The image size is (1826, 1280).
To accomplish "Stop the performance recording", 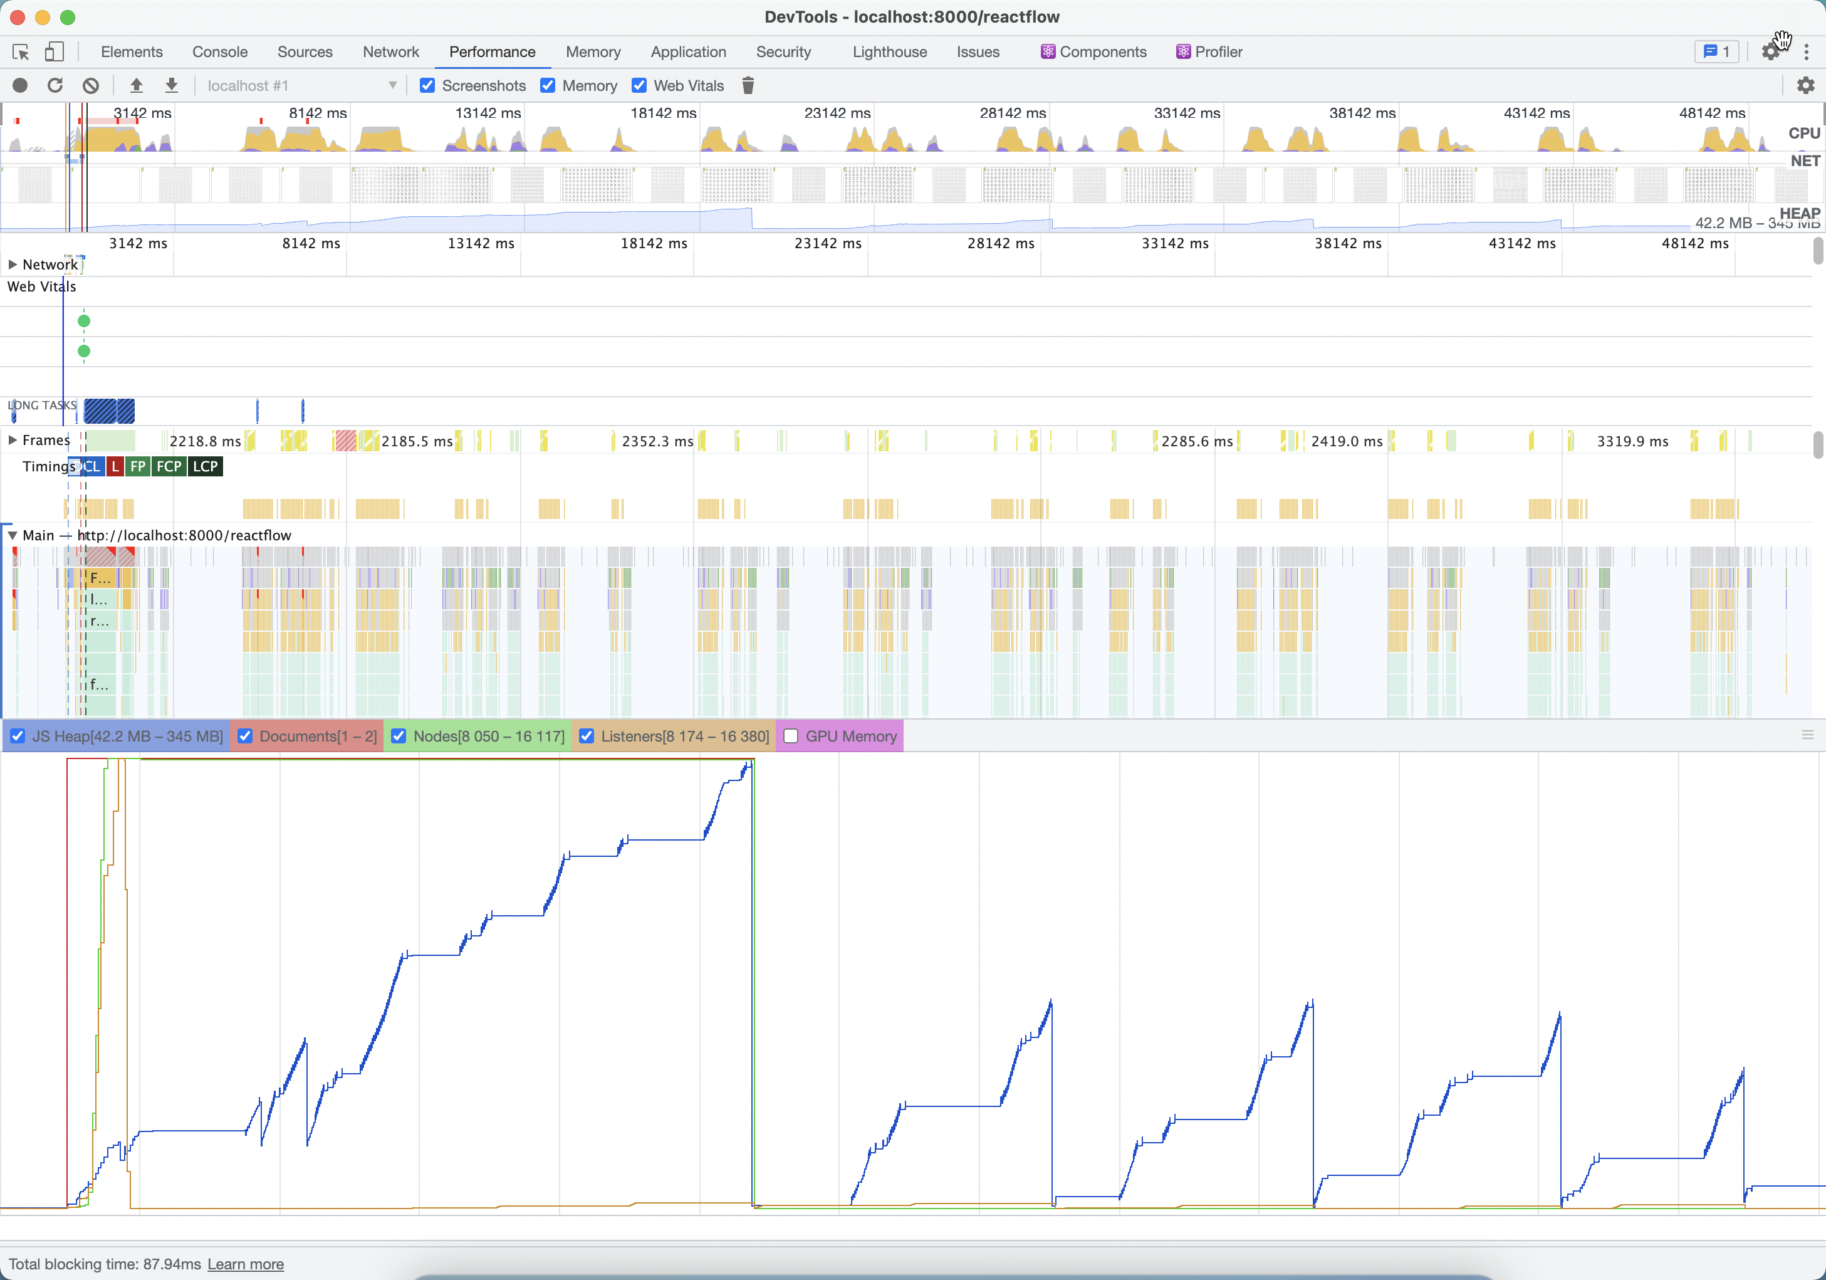I will (19, 85).
